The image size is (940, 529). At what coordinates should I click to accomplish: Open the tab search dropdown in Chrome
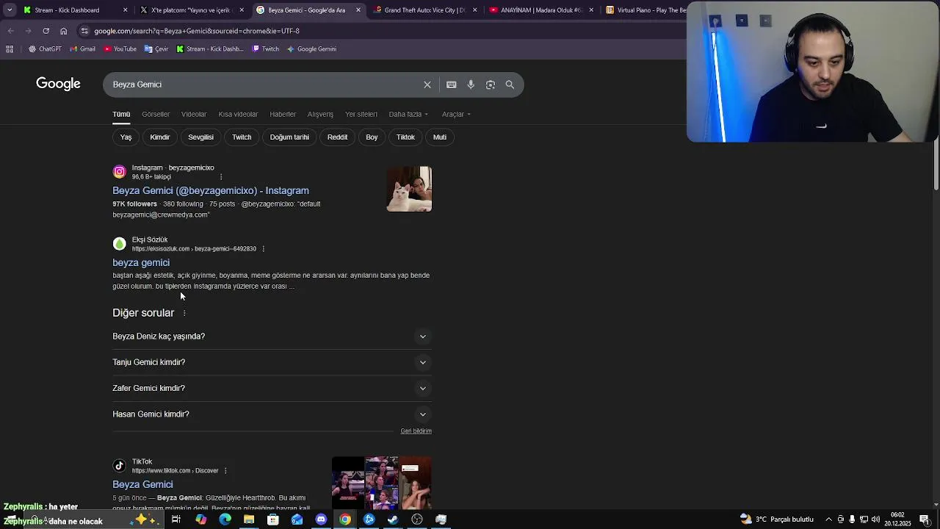click(x=10, y=10)
